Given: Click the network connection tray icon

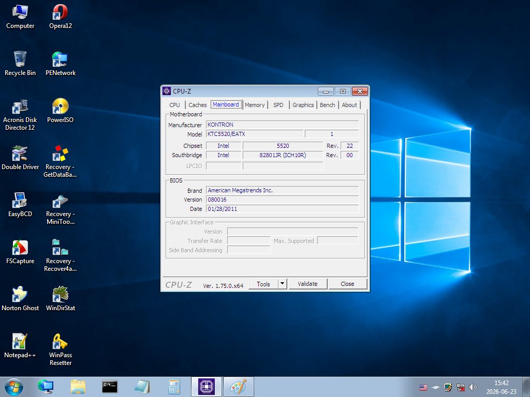Looking at the screenshot, I should 460,387.
